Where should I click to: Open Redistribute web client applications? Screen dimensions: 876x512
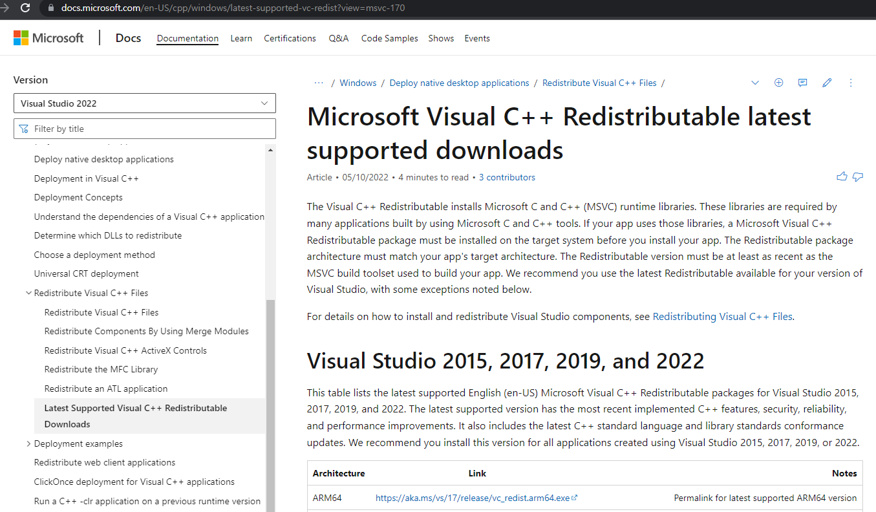point(105,462)
